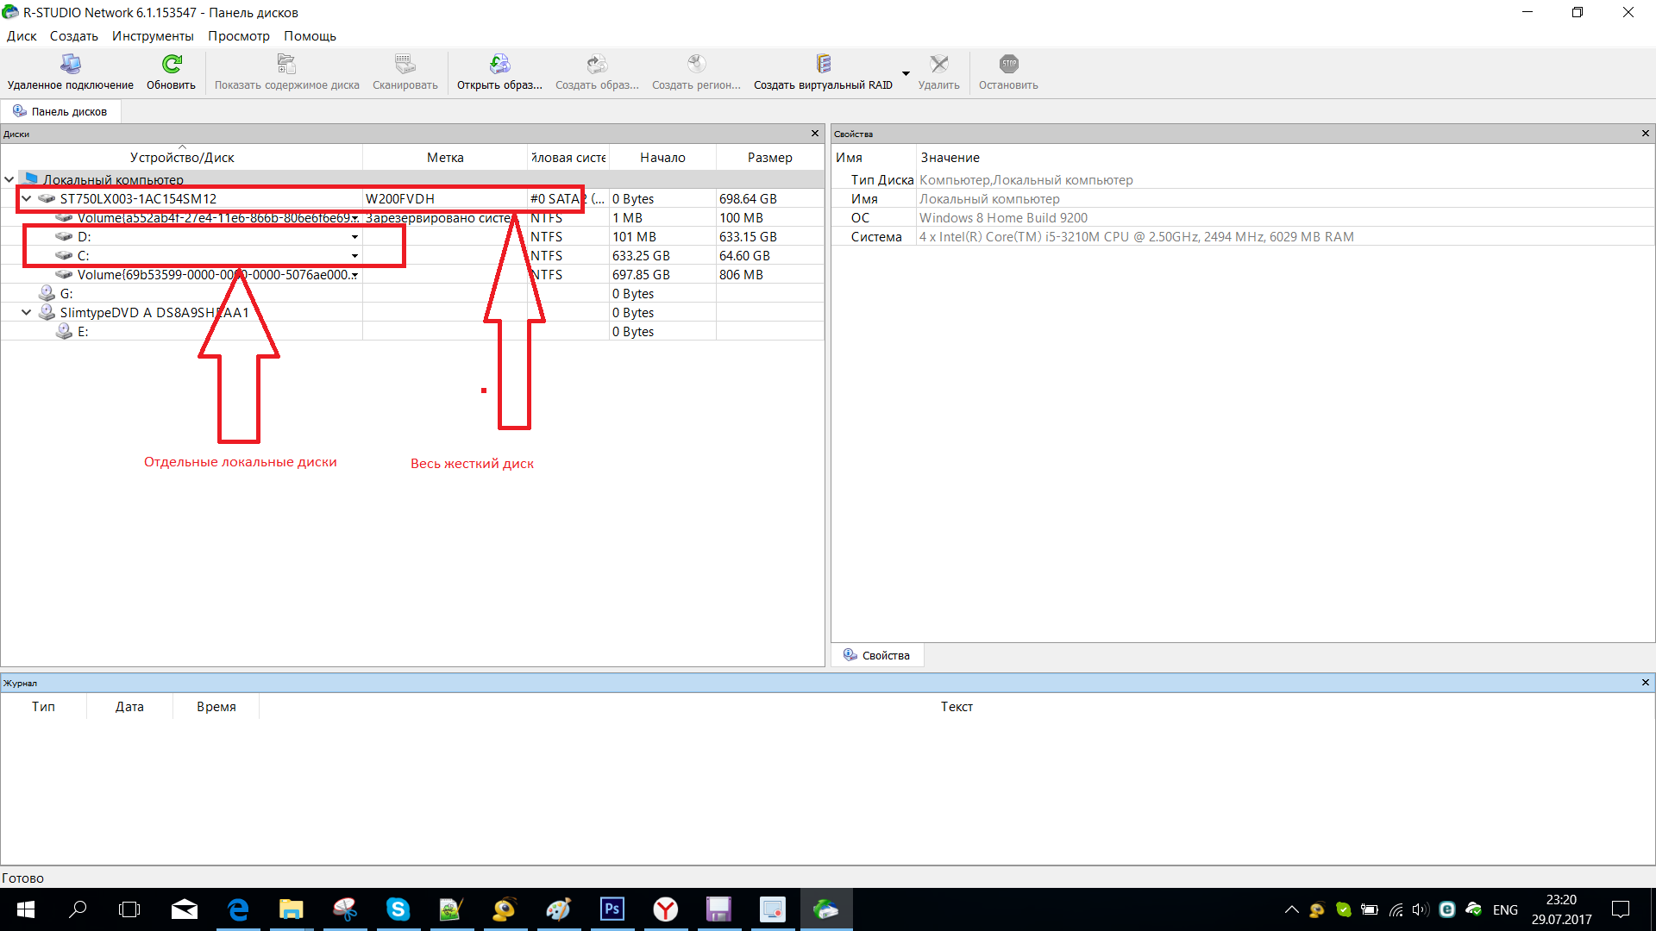Collapse the Локальный компьютер tree node
The width and height of the screenshot is (1656, 931).
pyautogui.click(x=9, y=179)
